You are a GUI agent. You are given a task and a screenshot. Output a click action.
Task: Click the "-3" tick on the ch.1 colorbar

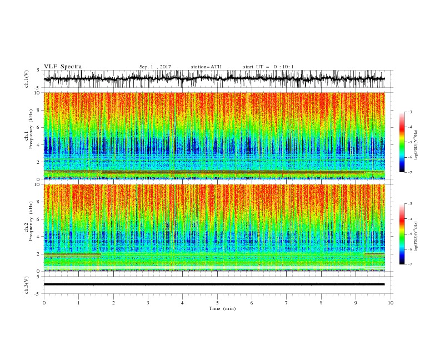(x=409, y=112)
